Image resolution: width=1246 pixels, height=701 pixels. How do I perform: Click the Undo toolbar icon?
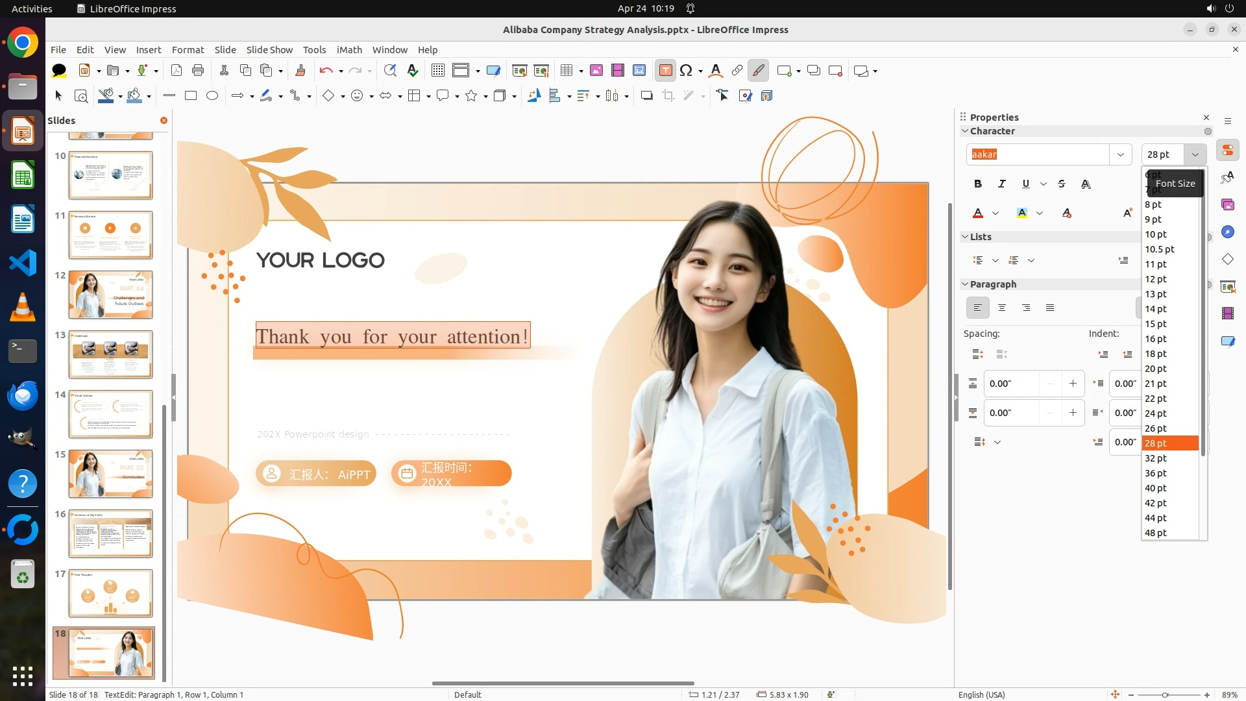point(326,71)
